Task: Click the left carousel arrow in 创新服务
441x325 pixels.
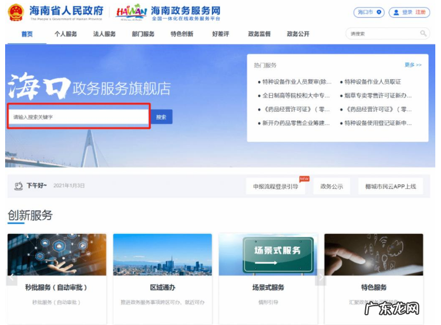Action: [12, 277]
